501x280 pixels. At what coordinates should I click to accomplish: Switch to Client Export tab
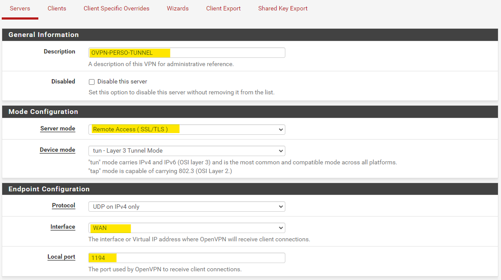223,8
